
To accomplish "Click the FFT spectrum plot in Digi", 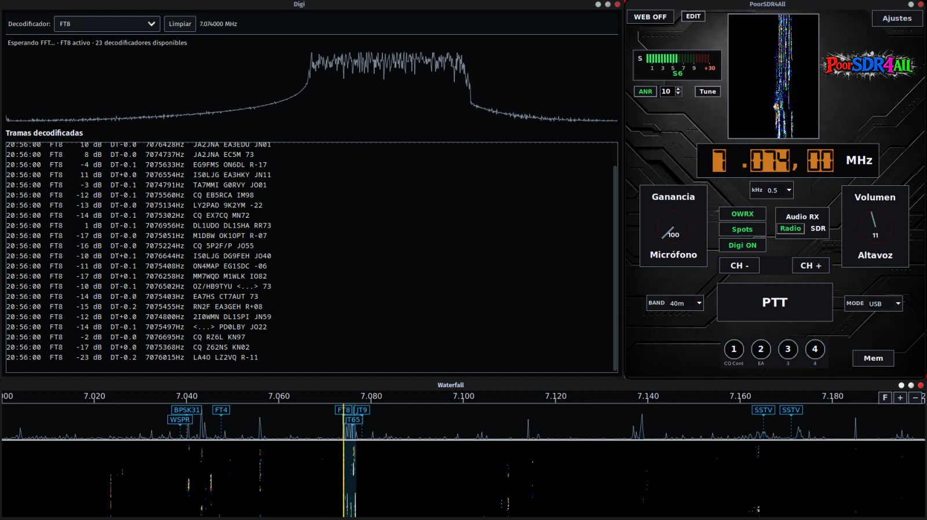I will coord(312,87).
